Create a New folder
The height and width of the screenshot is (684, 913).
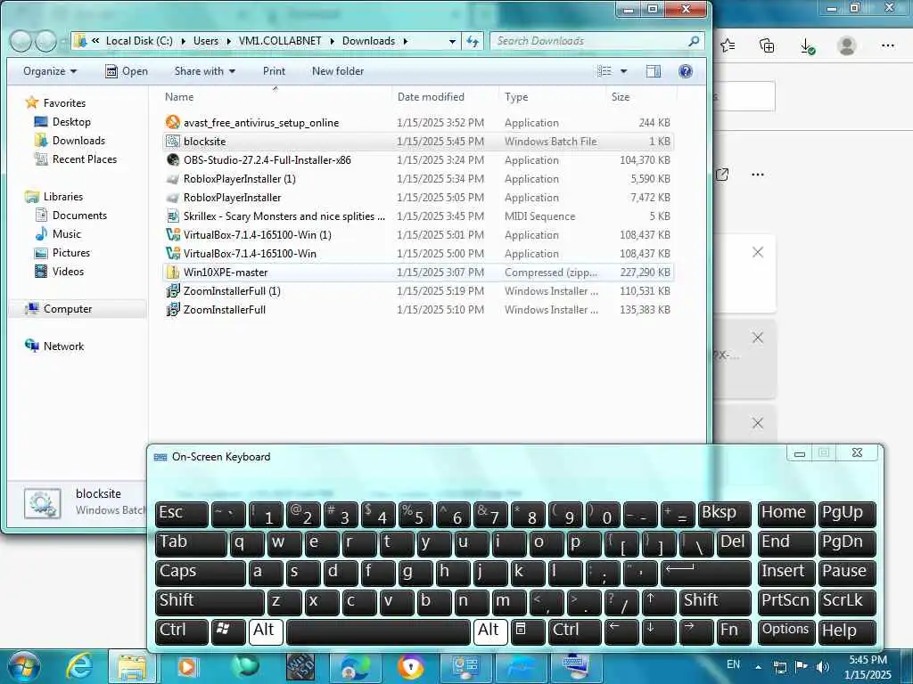click(x=338, y=71)
